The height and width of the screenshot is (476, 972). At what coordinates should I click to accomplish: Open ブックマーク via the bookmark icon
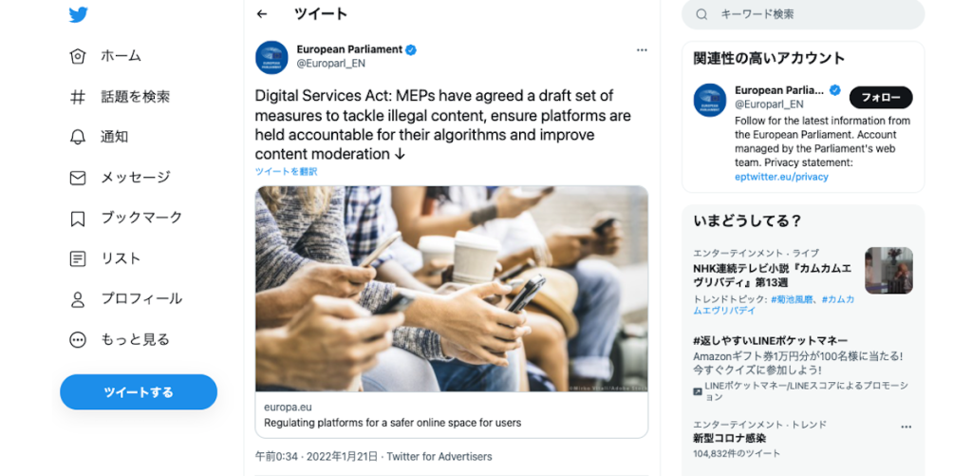pyautogui.click(x=78, y=218)
